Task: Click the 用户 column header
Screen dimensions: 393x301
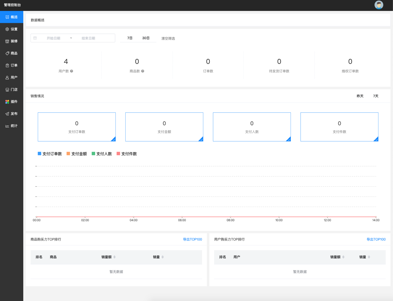Action: click(237, 257)
